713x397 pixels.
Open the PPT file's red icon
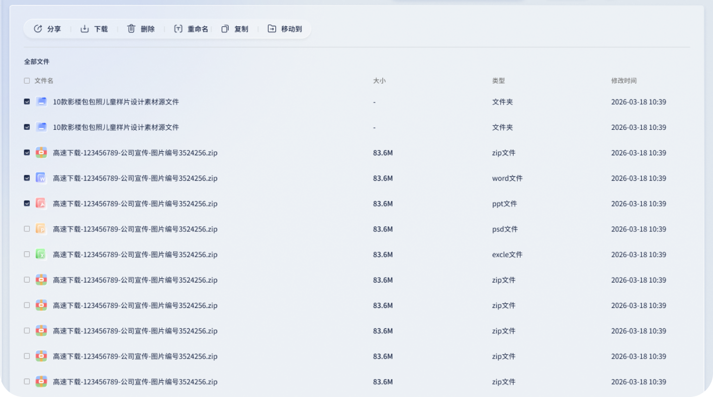click(41, 203)
